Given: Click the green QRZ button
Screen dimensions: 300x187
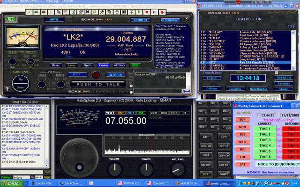Looking at the screenshot, I should (x=135, y=65).
